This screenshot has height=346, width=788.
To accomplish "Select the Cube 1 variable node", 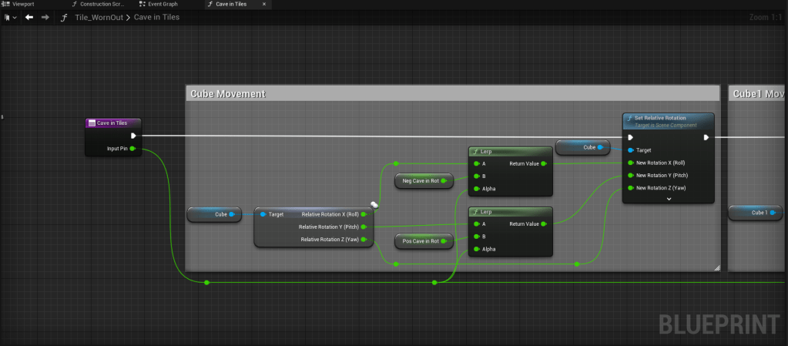I will coord(759,213).
